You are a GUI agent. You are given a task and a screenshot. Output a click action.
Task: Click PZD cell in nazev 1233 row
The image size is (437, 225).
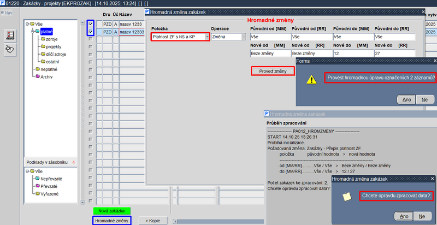(x=108, y=24)
